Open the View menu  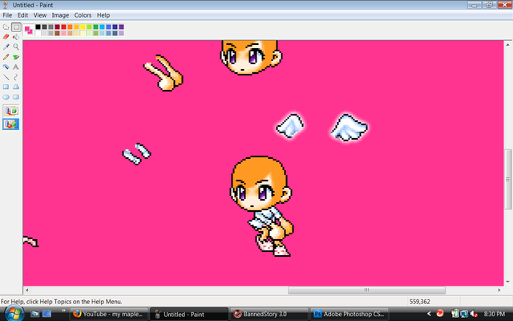[40, 15]
